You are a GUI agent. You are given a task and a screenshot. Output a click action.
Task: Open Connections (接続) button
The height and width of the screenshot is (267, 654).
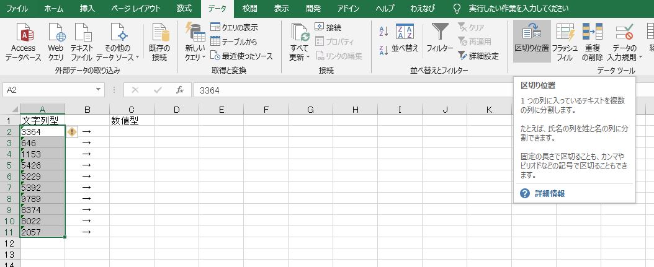(328, 27)
